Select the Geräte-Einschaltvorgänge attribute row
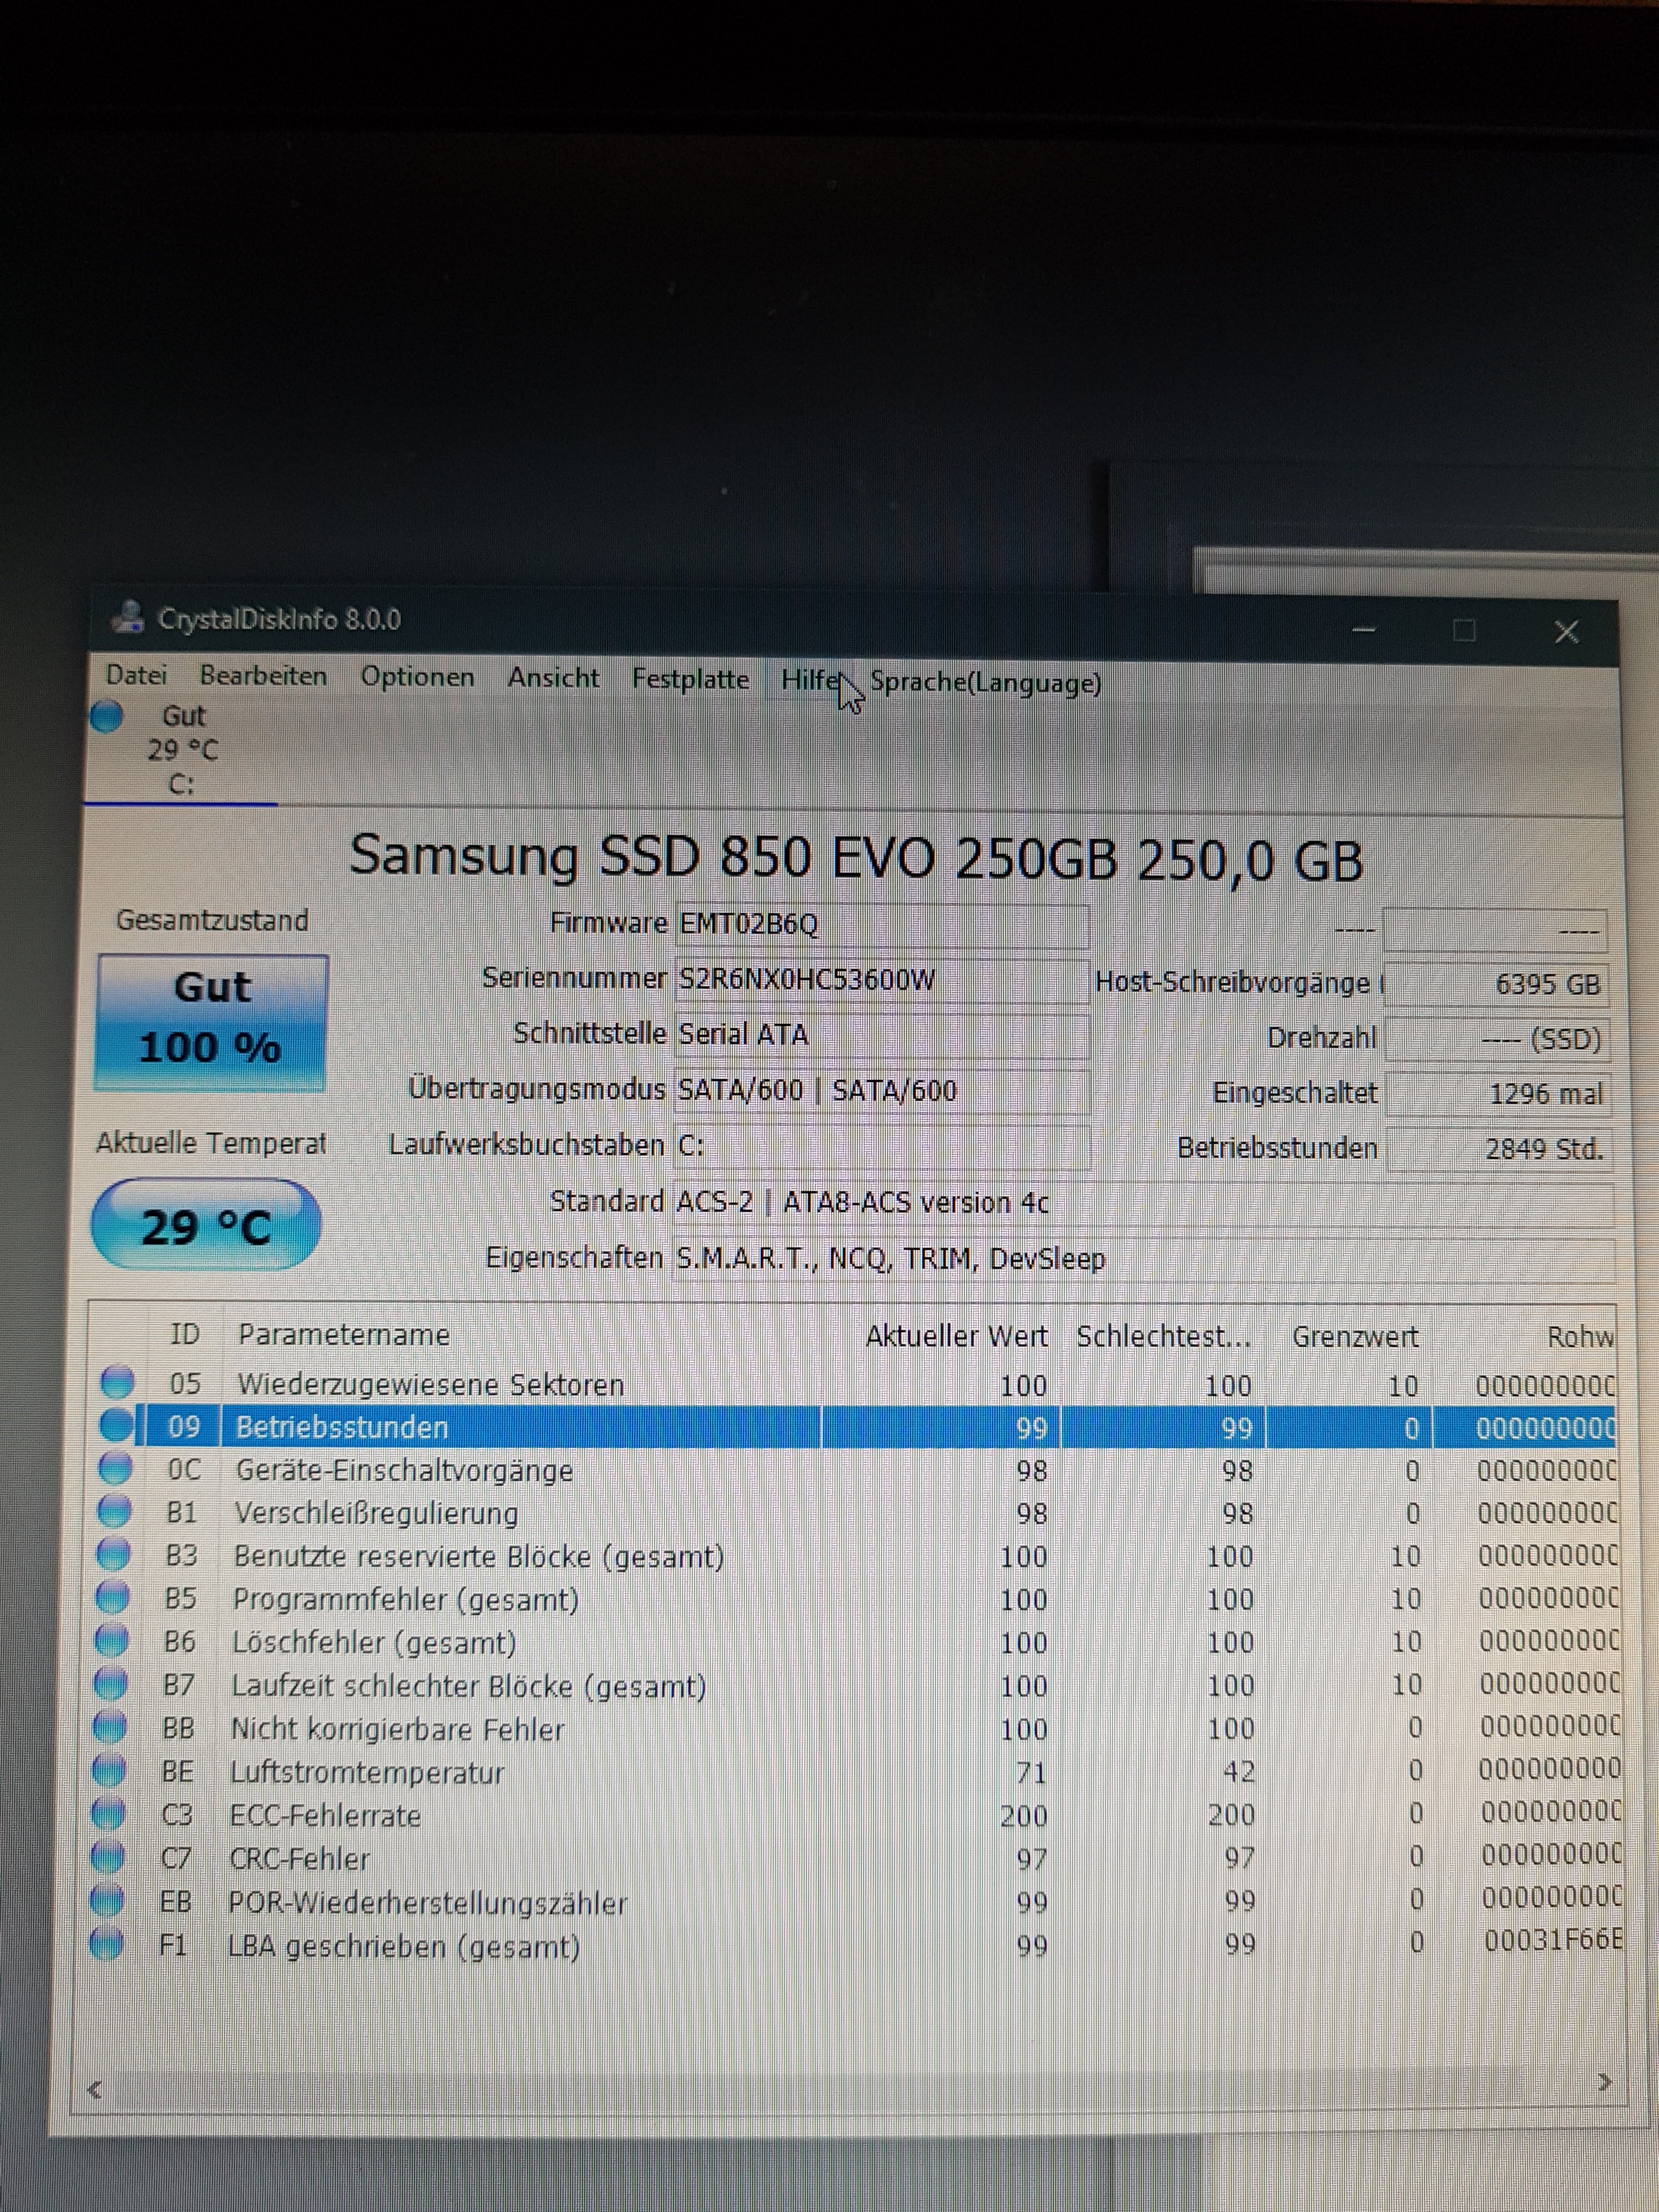Screen dimensions: 1659x2212 click(404, 1470)
